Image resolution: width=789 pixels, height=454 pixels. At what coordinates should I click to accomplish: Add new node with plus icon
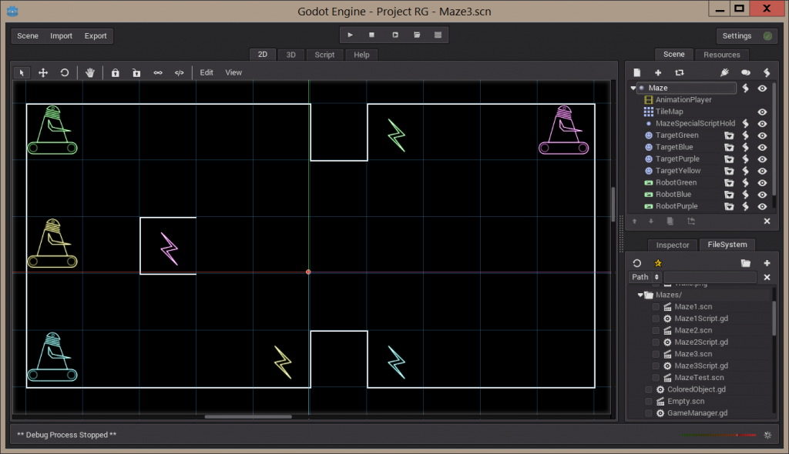pyautogui.click(x=658, y=72)
